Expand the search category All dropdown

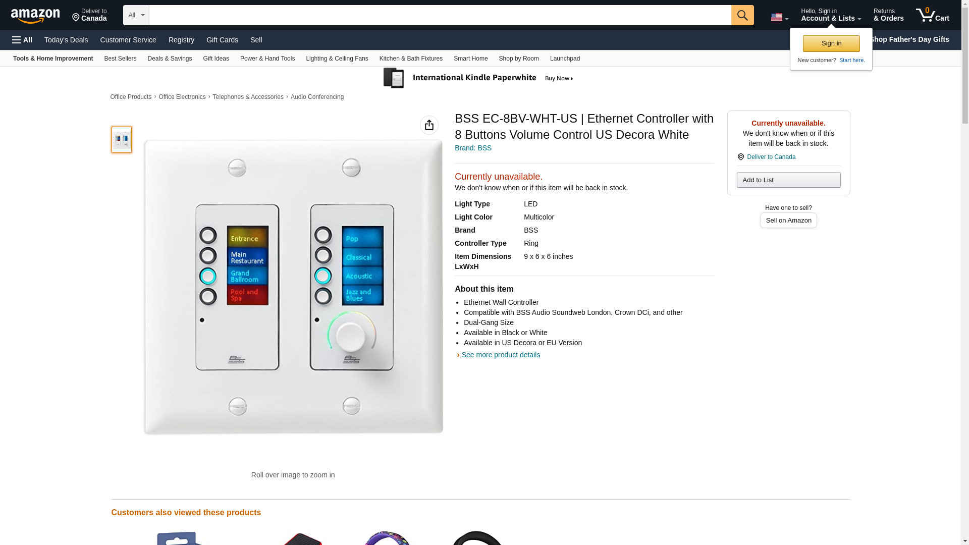point(136,15)
